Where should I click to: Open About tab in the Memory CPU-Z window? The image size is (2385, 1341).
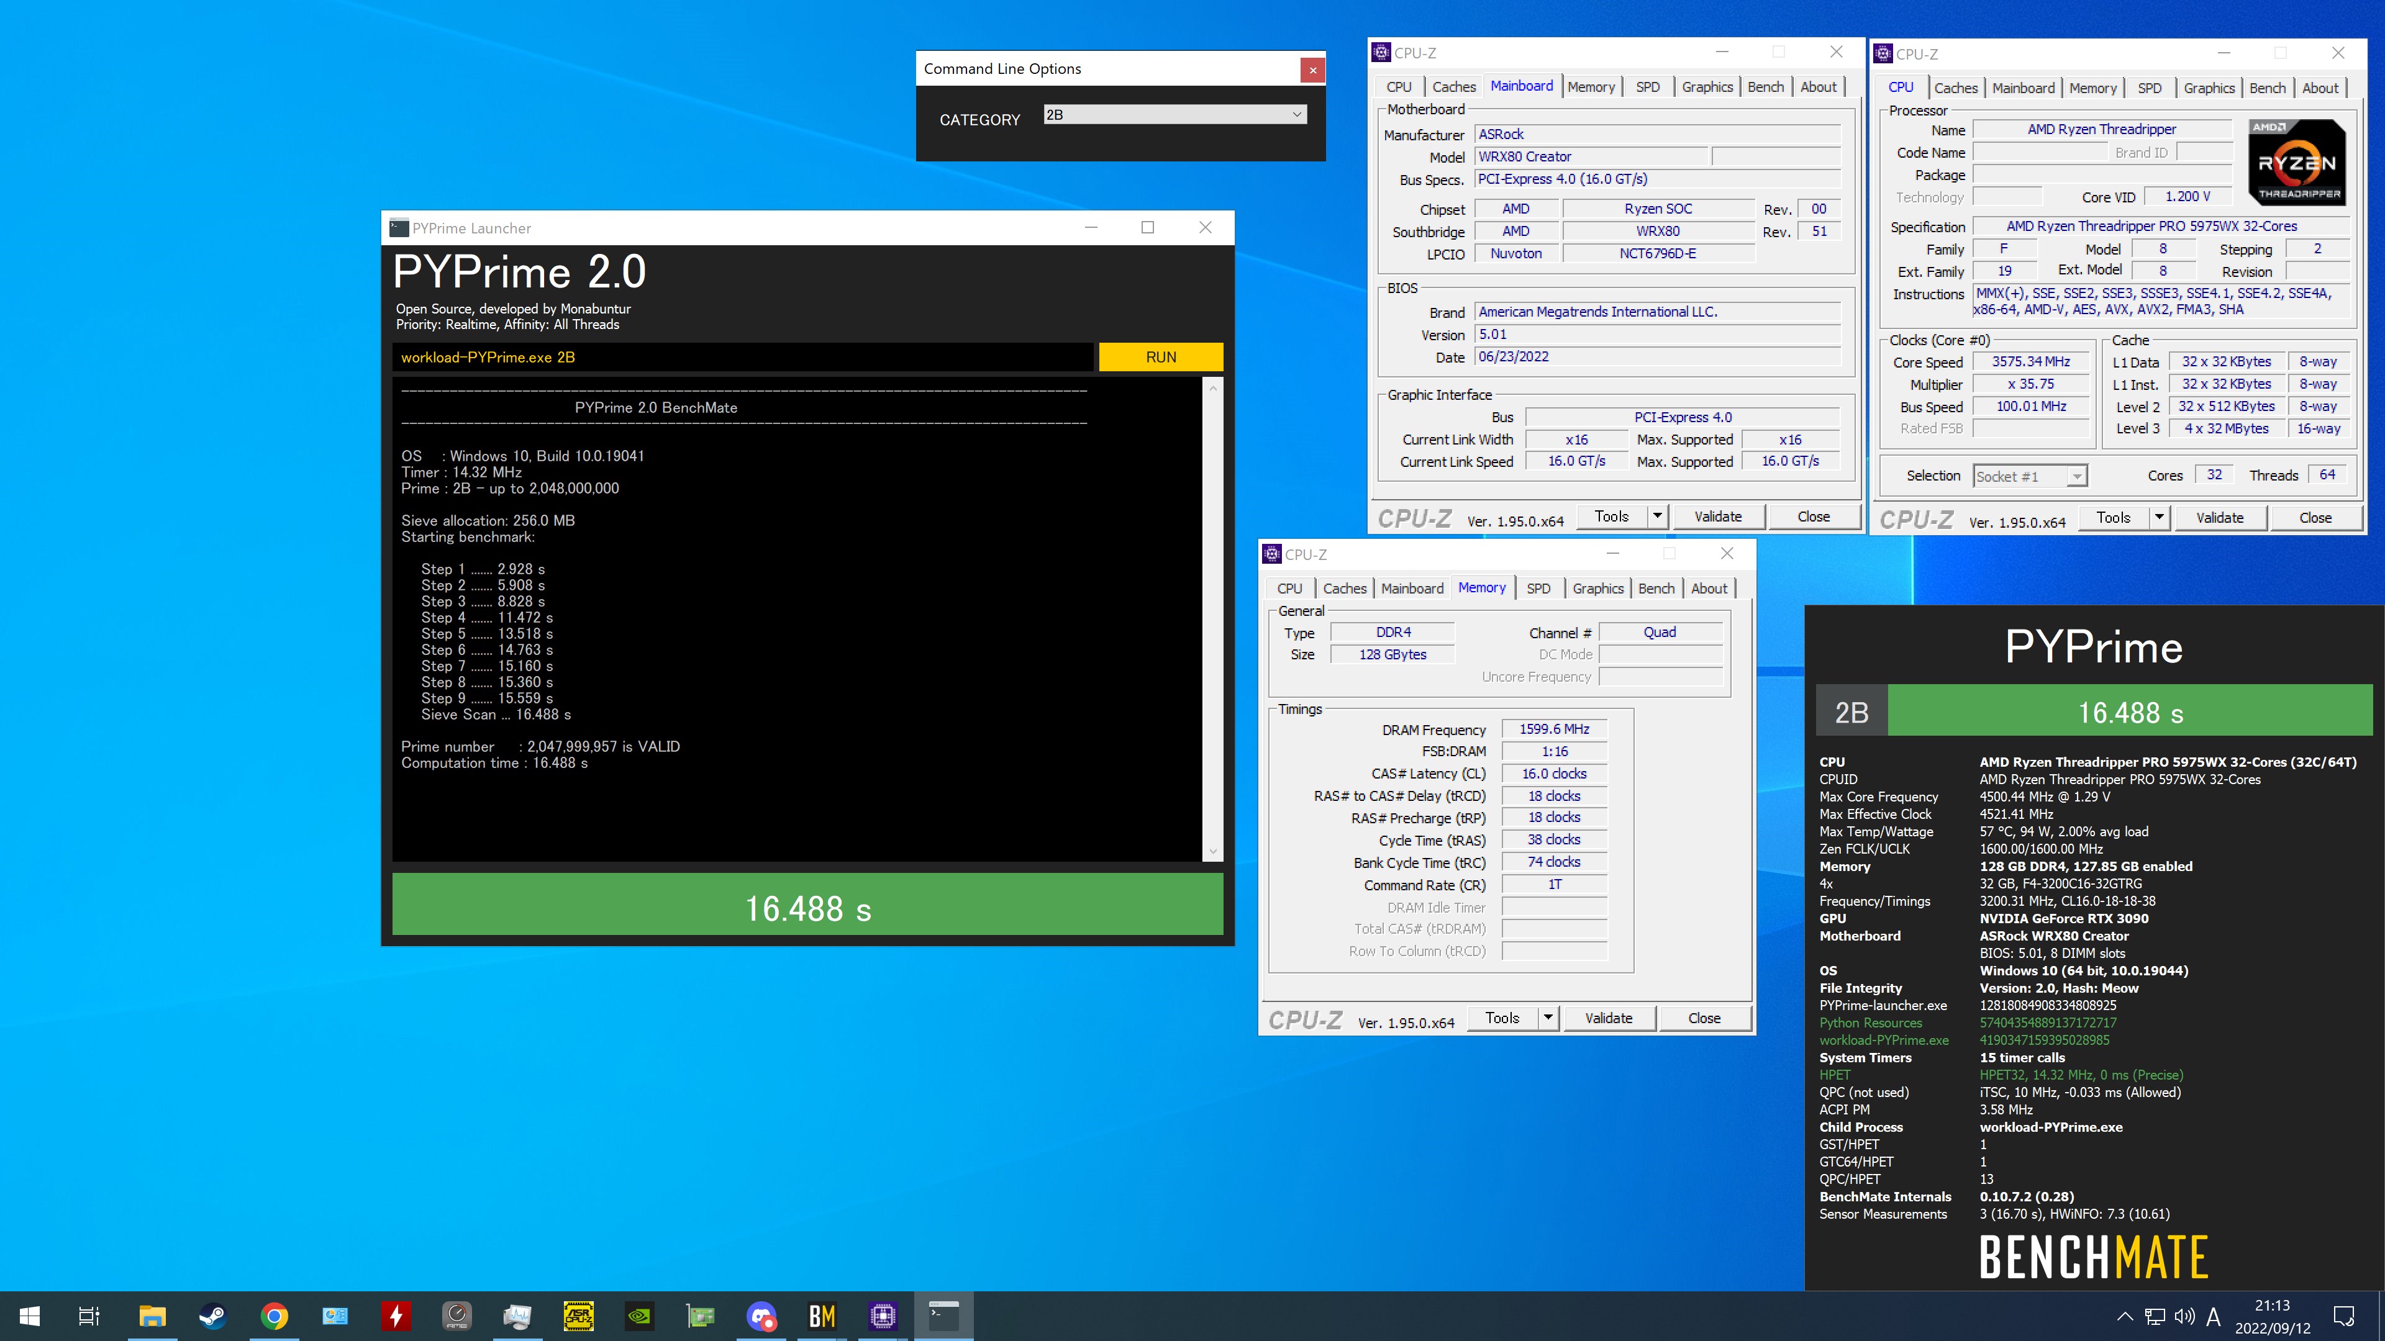coord(1709,589)
